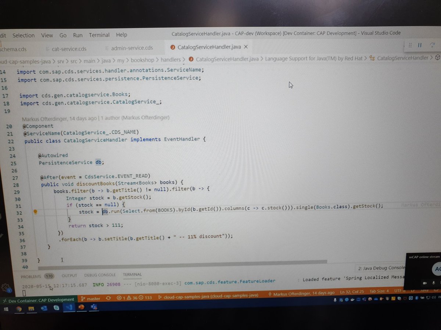Open Outlook from the taskbar

(x=44, y=309)
